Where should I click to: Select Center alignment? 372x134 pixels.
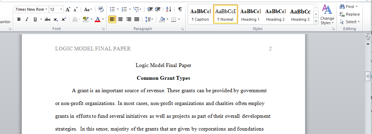tap(120, 19)
